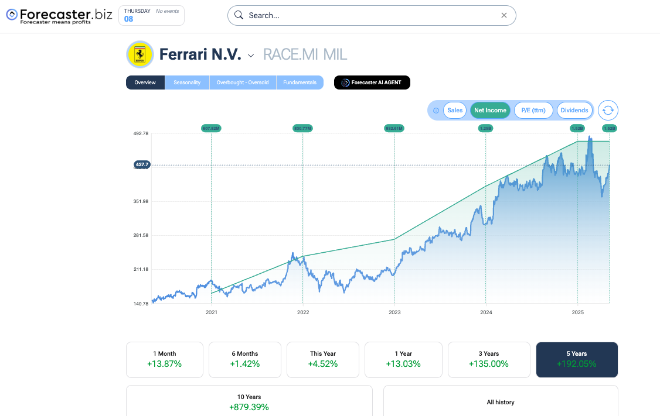Toggle the Dividends overlay
The width and height of the screenshot is (660, 416).
pyautogui.click(x=574, y=110)
